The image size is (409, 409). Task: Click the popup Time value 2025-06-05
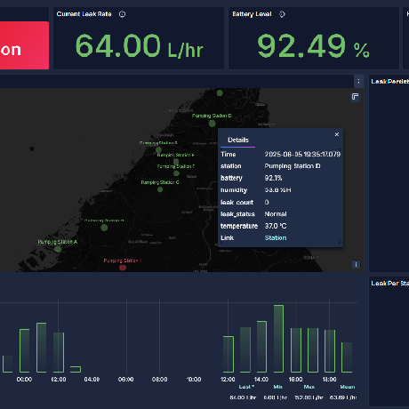pyautogui.click(x=302, y=154)
